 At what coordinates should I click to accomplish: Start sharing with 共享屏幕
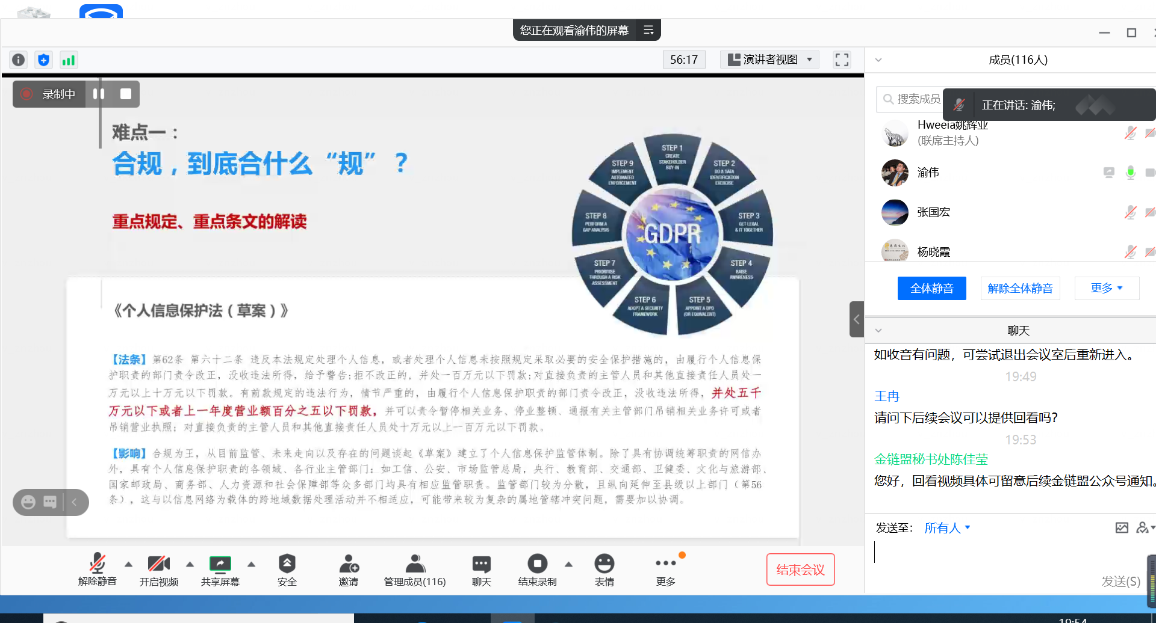(220, 570)
